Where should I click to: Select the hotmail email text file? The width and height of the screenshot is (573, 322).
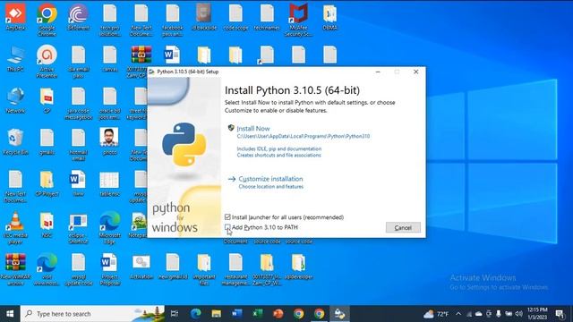78,145
